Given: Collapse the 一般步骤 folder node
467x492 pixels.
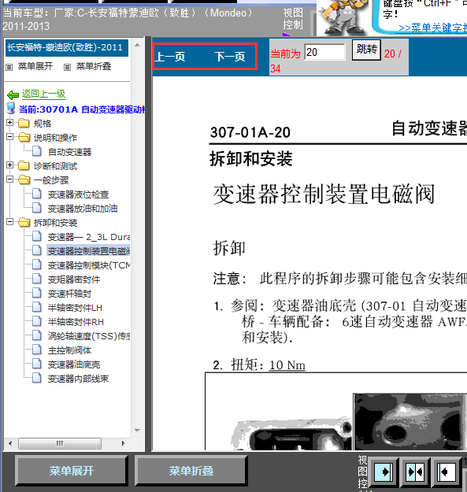Looking at the screenshot, I should [9, 179].
